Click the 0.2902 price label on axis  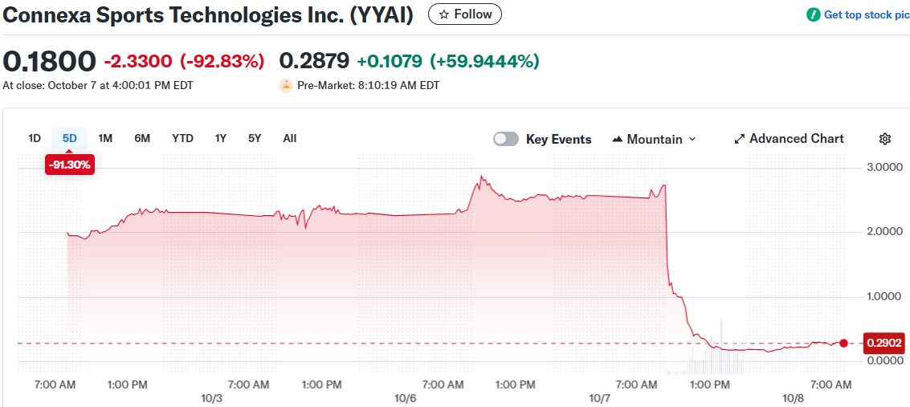click(x=885, y=344)
